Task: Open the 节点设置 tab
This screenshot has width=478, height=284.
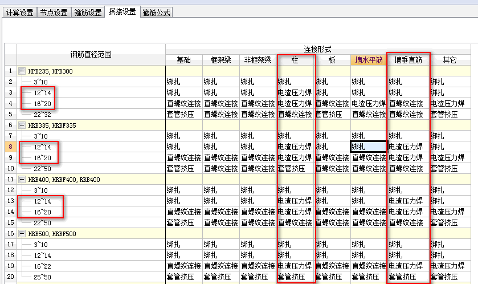Action: tap(54, 13)
